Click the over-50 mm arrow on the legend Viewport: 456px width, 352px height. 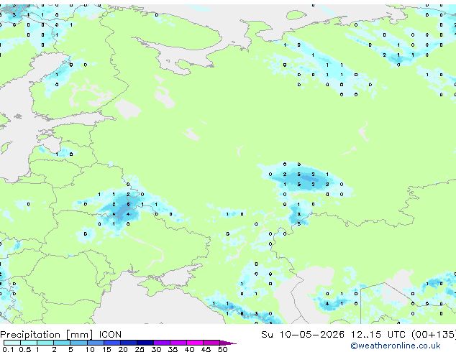click(228, 343)
